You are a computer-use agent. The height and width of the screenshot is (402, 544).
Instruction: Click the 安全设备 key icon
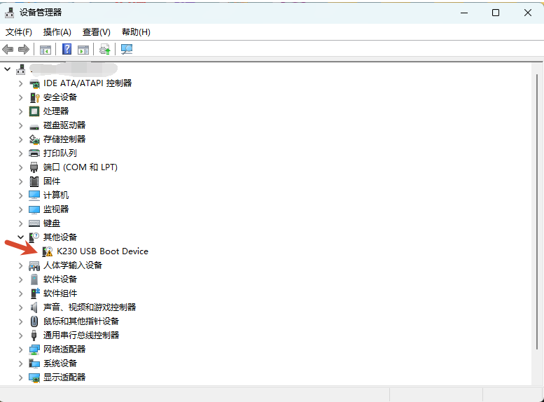click(x=34, y=97)
